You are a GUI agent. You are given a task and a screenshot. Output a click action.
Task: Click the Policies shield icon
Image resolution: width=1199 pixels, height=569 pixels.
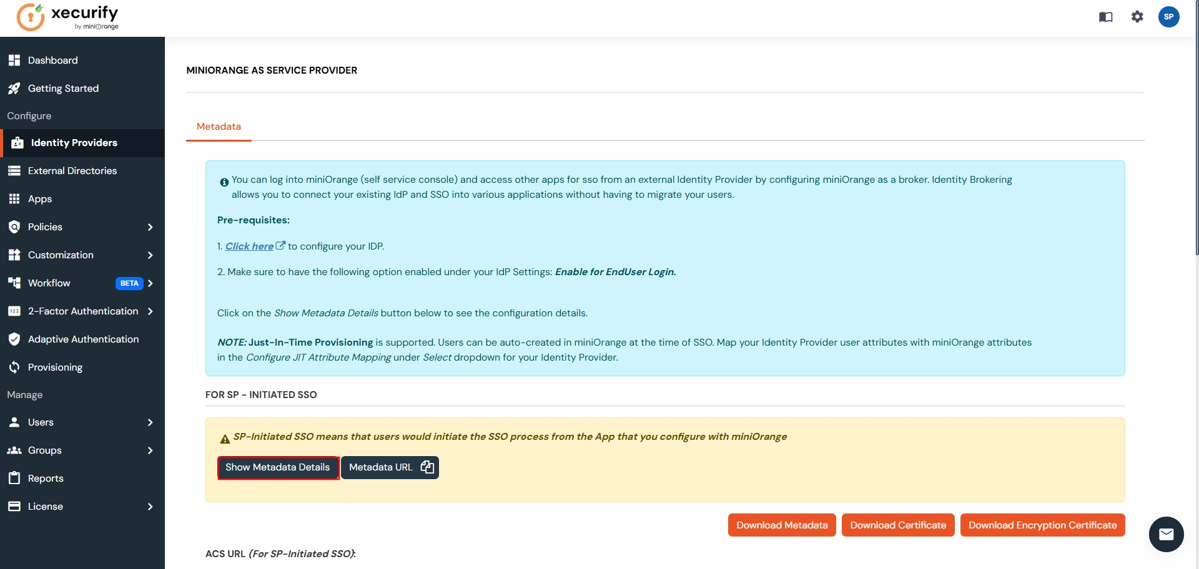click(x=14, y=226)
